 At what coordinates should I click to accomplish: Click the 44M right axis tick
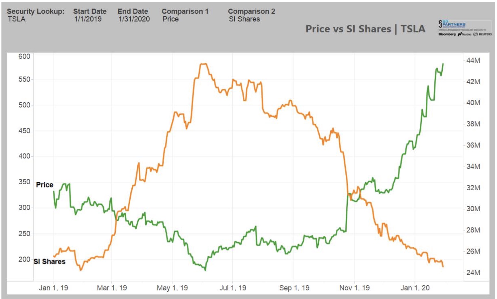pos(473,60)
